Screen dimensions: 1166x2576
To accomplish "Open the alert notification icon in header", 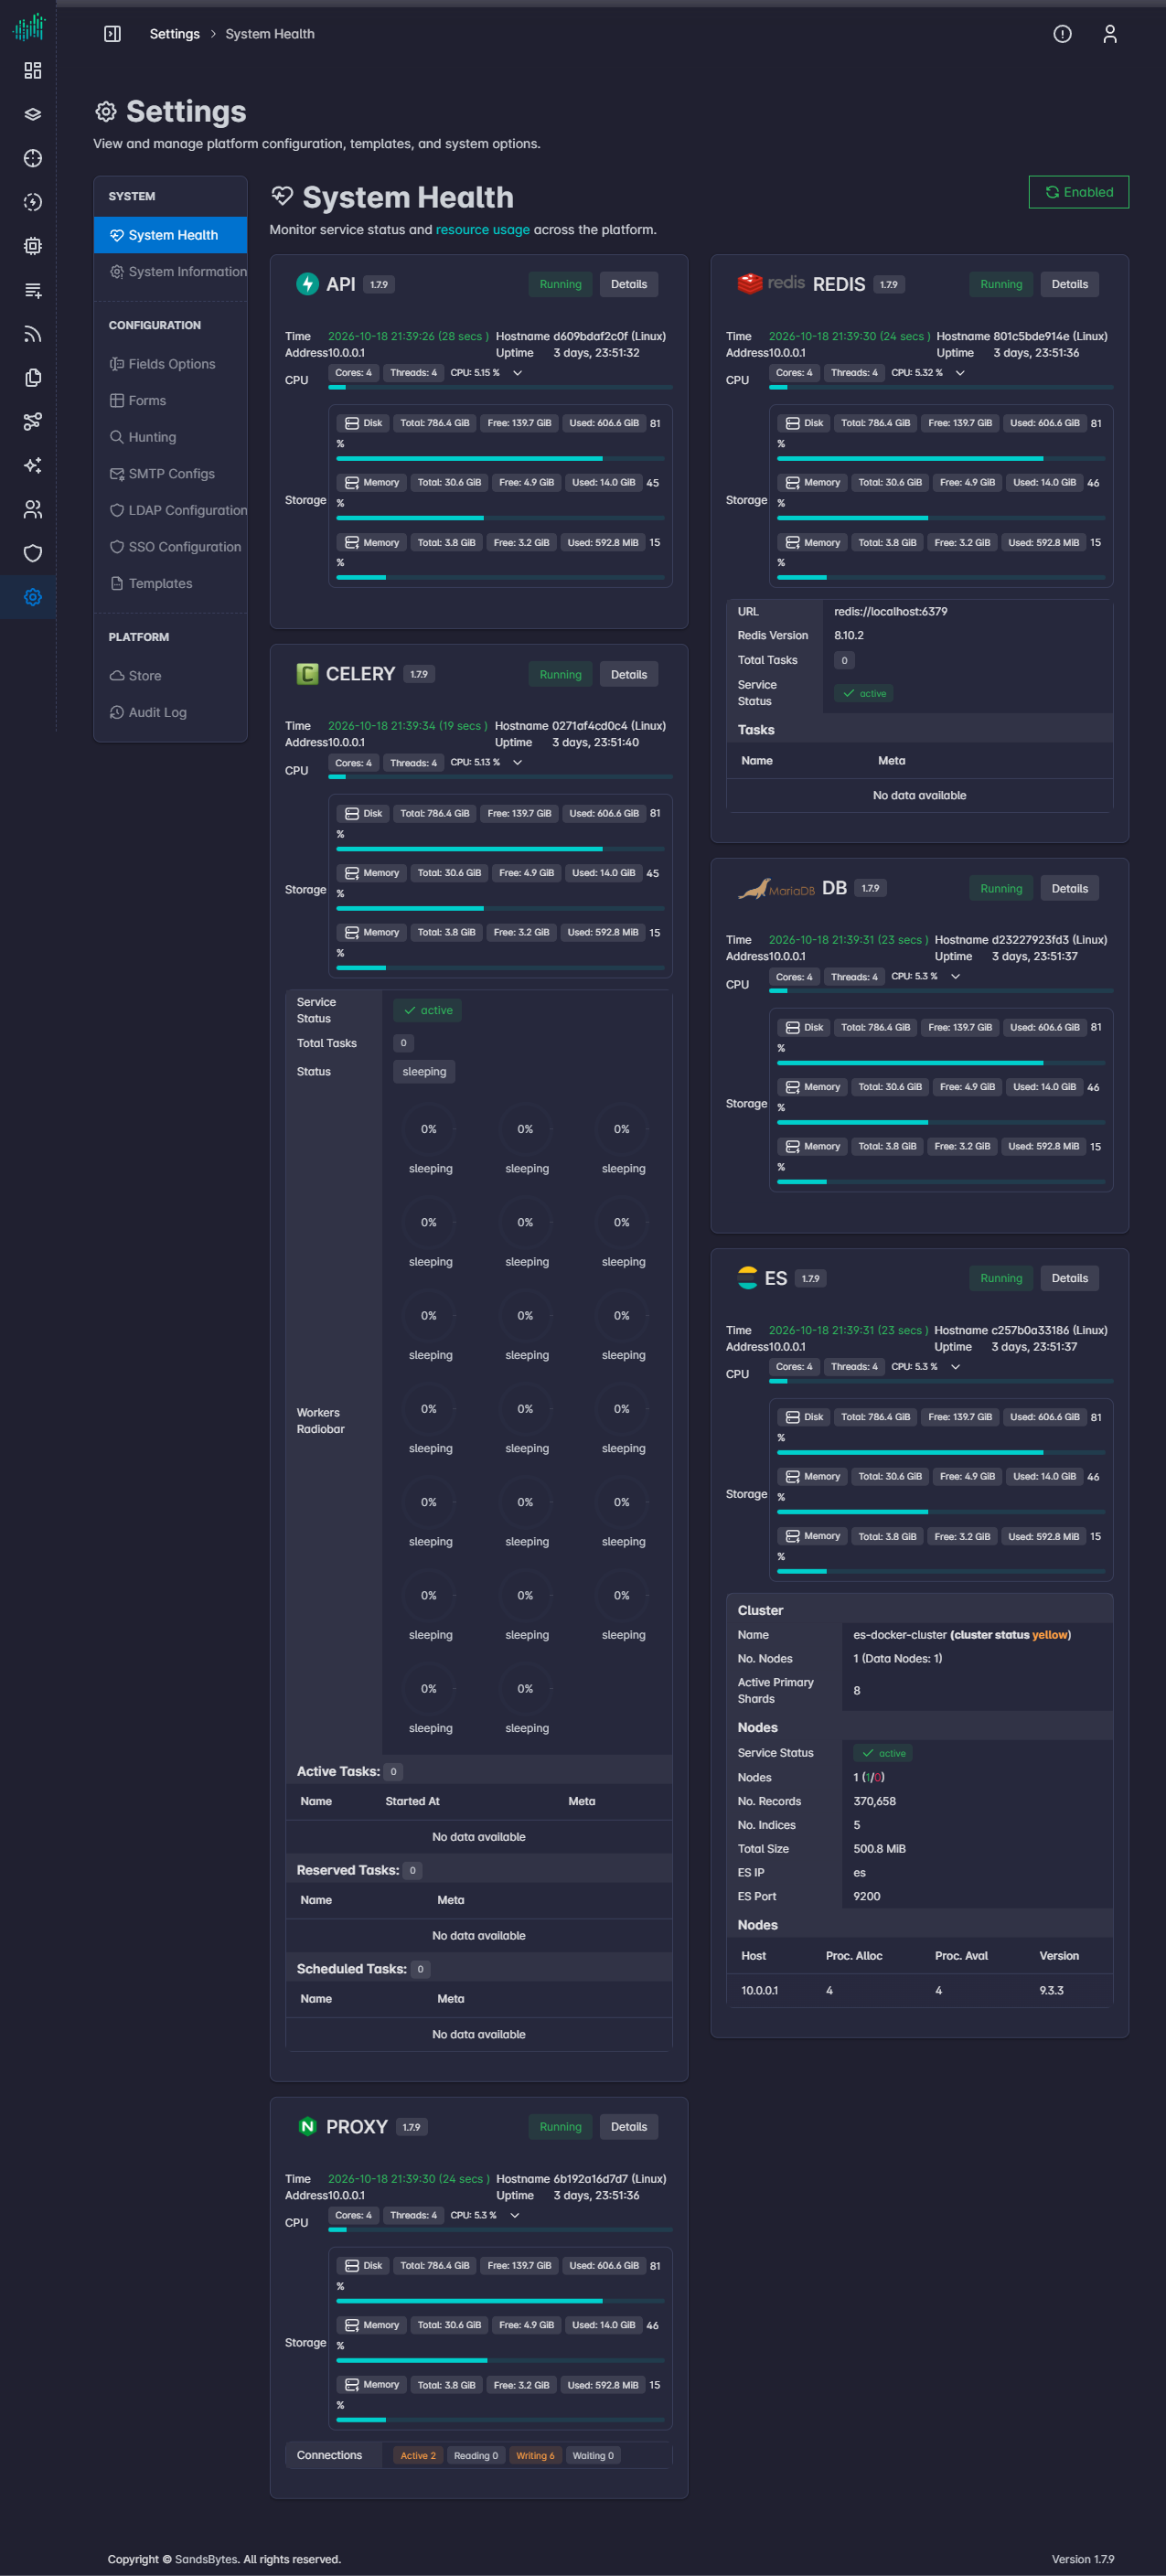I will coord(1062,34).
